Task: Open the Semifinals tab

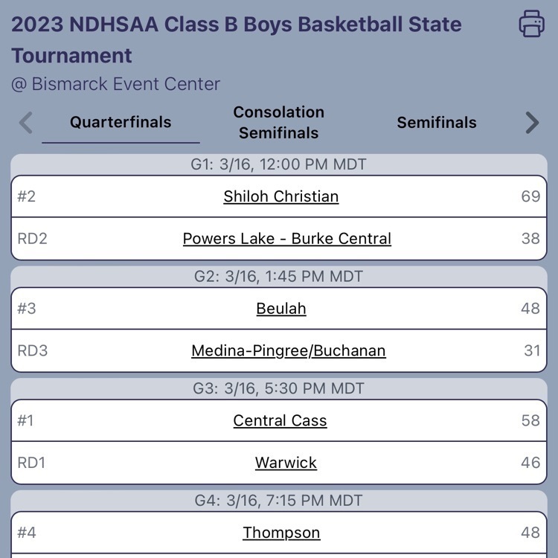Action: (x=437, y=123)
